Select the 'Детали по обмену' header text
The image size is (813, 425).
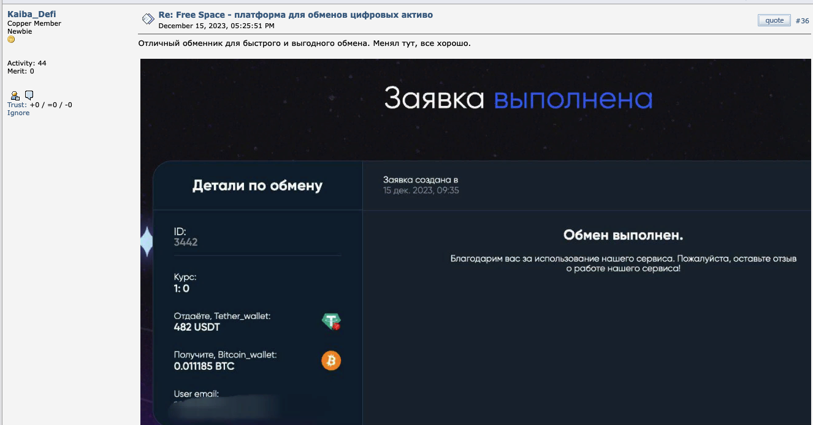(258, 186)
